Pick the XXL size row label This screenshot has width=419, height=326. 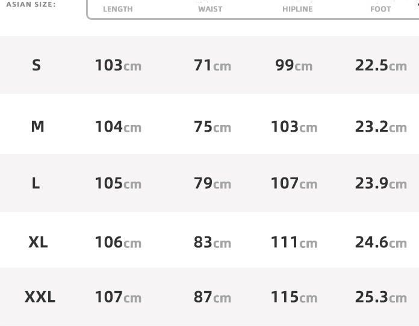point(40,297)
